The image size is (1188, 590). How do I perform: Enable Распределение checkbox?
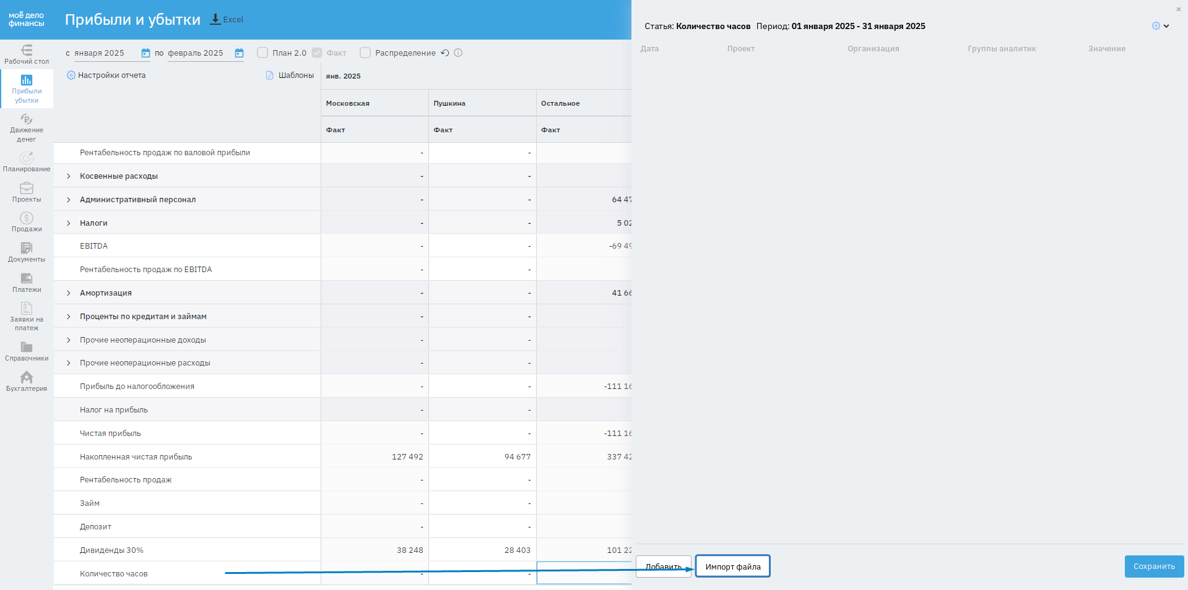[365, 53]
